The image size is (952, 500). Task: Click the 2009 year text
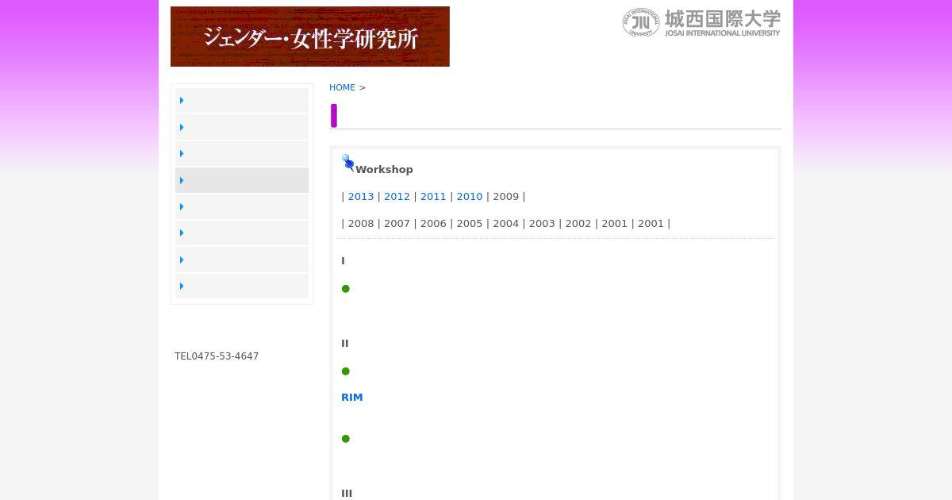click(x=505, y=197)
